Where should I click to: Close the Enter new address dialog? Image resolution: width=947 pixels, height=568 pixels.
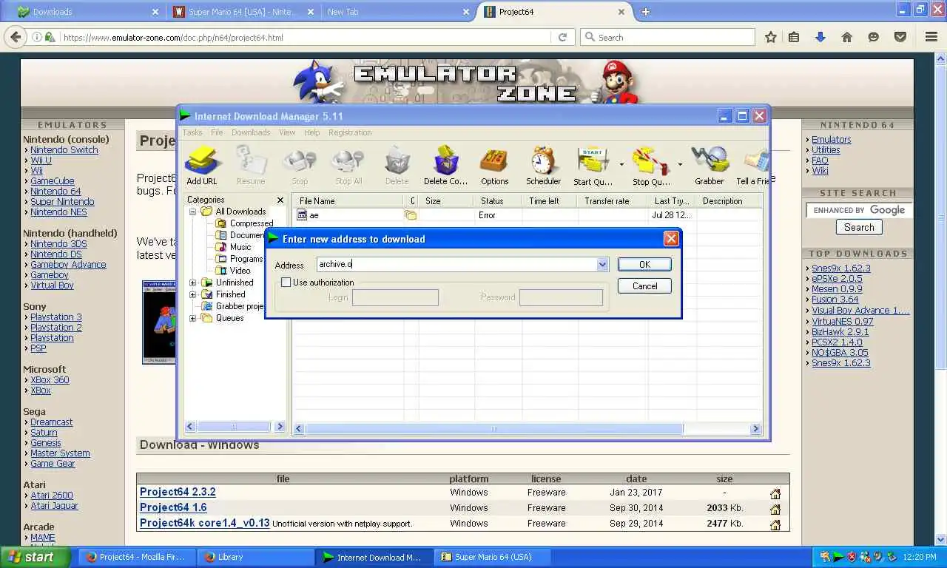tap(671, 238)
